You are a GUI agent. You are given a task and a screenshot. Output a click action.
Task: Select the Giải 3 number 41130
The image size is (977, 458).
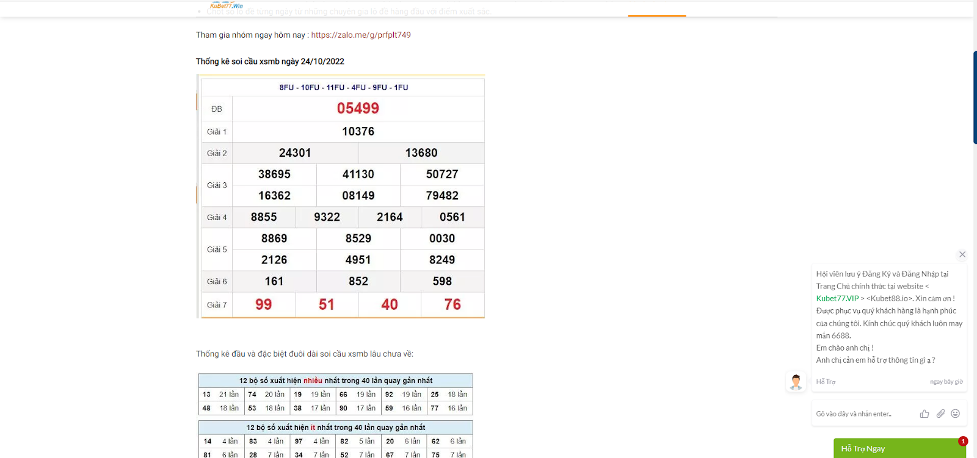click(x=358, y=174)
